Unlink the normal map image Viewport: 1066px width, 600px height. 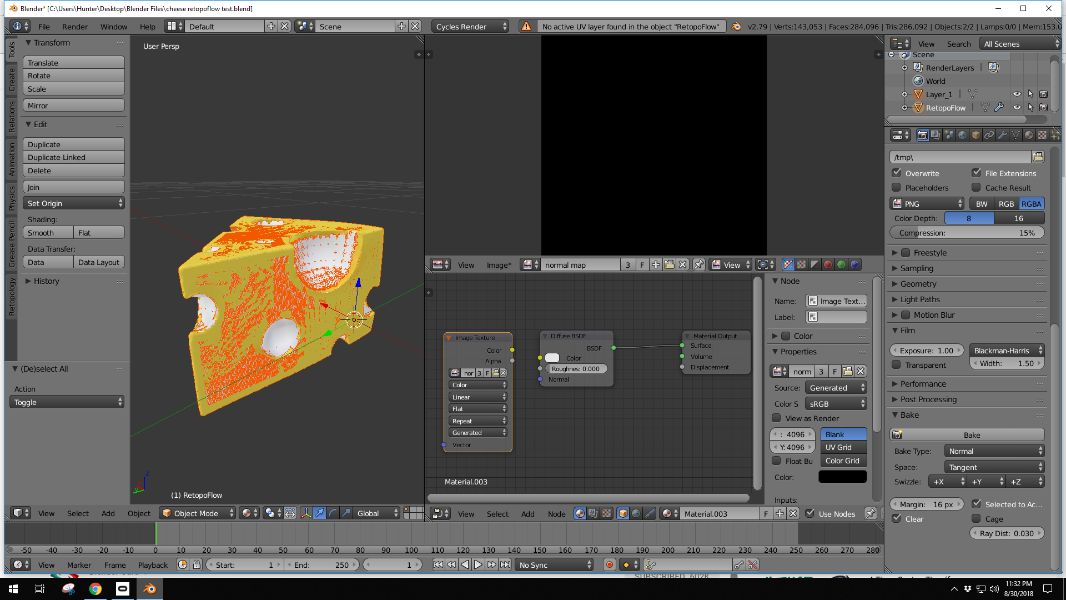tap(683, 265)
